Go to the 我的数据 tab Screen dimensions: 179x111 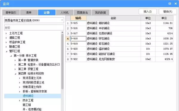pyautogui.click(x=100, y=13)
